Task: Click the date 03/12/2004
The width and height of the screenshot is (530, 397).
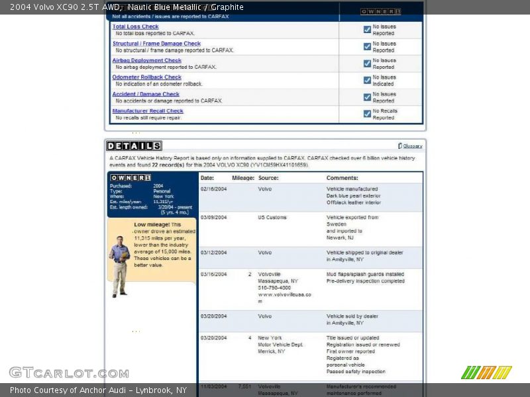Action: (213, 253)
